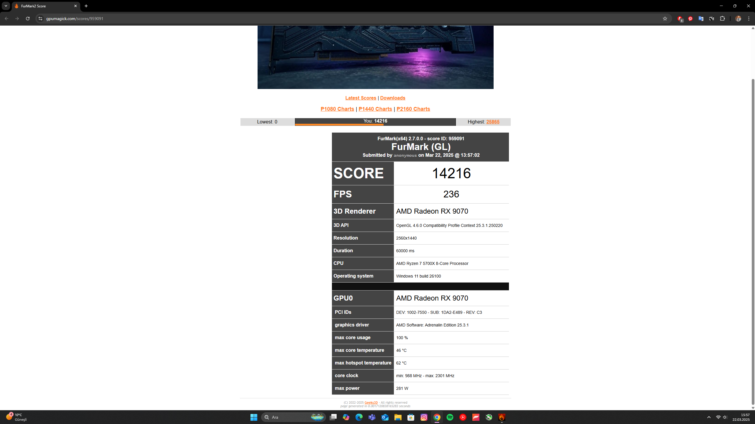Image resolution: width=755 pixels, height=424 pixels.
Task: Launch Spotify from the taskbar
Action: (450, 417)
